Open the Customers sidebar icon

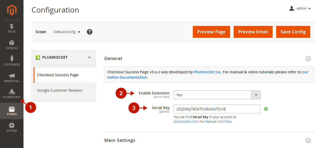point(12,59)
